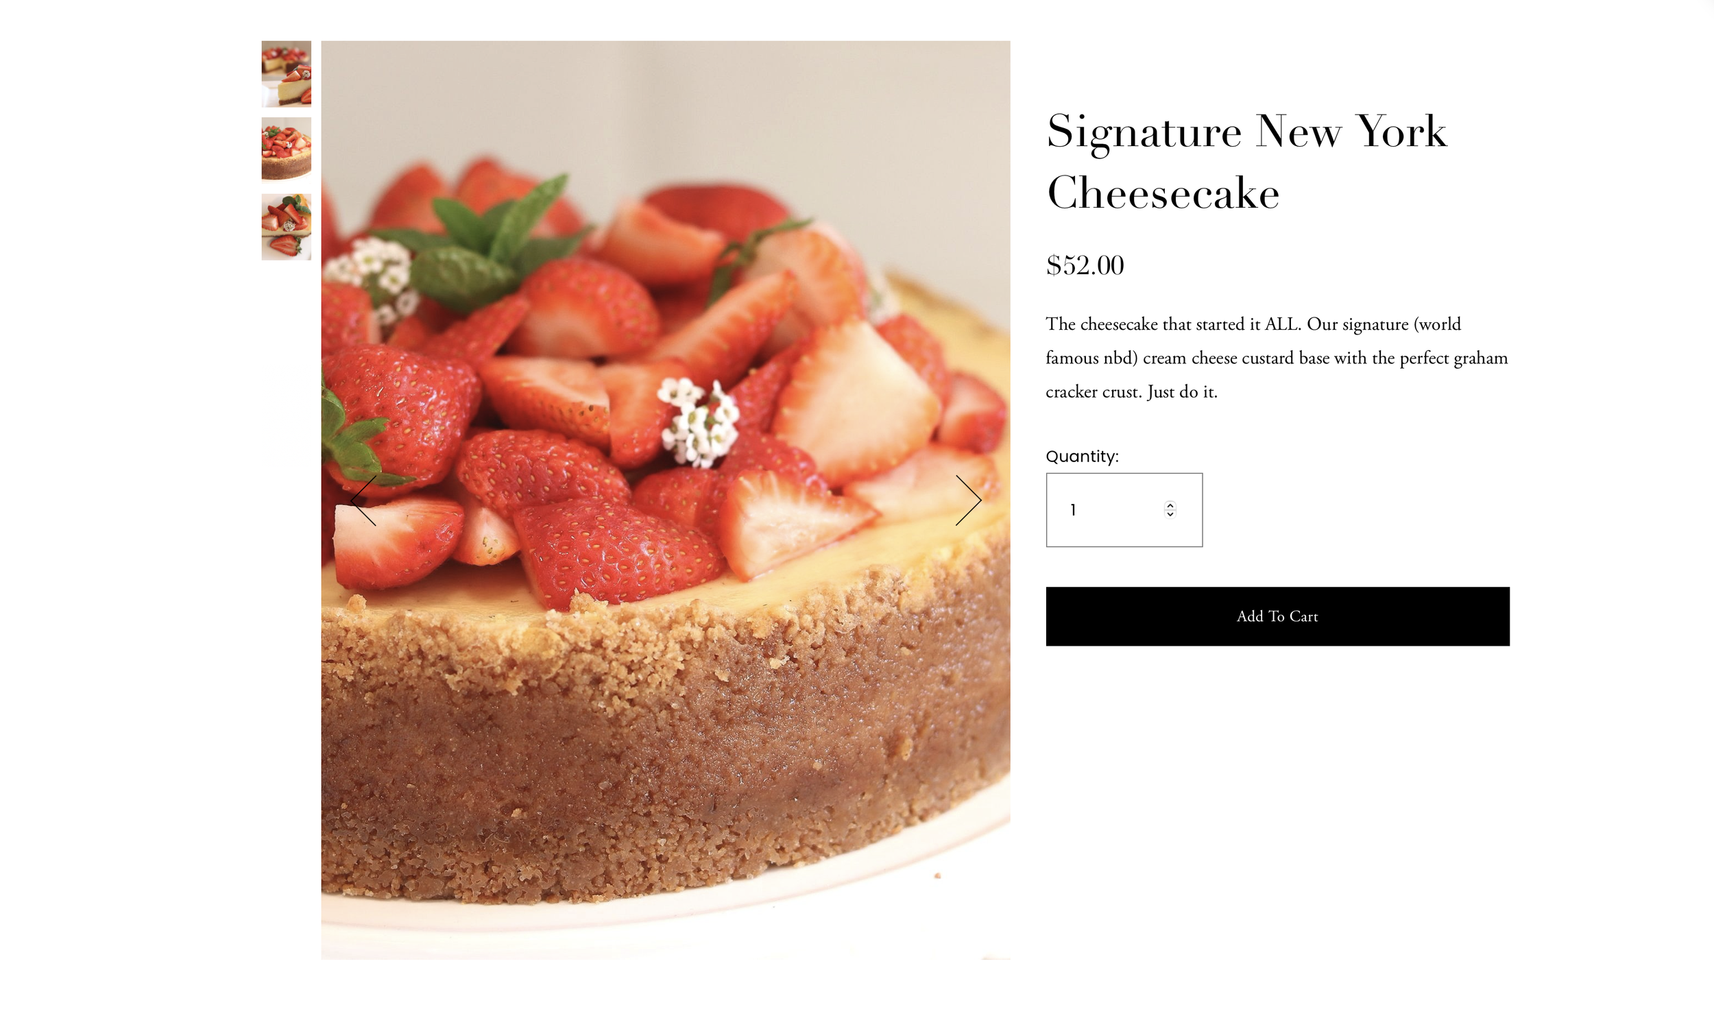Increase quantity with the up stepper arrow
Viewport: 1714px width, 1029px height.
(x=1170, y=505)
